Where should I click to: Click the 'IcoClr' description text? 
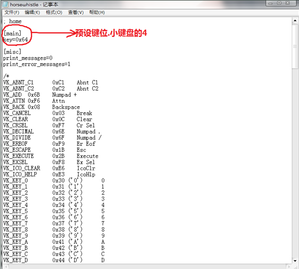tap(86, 168)
